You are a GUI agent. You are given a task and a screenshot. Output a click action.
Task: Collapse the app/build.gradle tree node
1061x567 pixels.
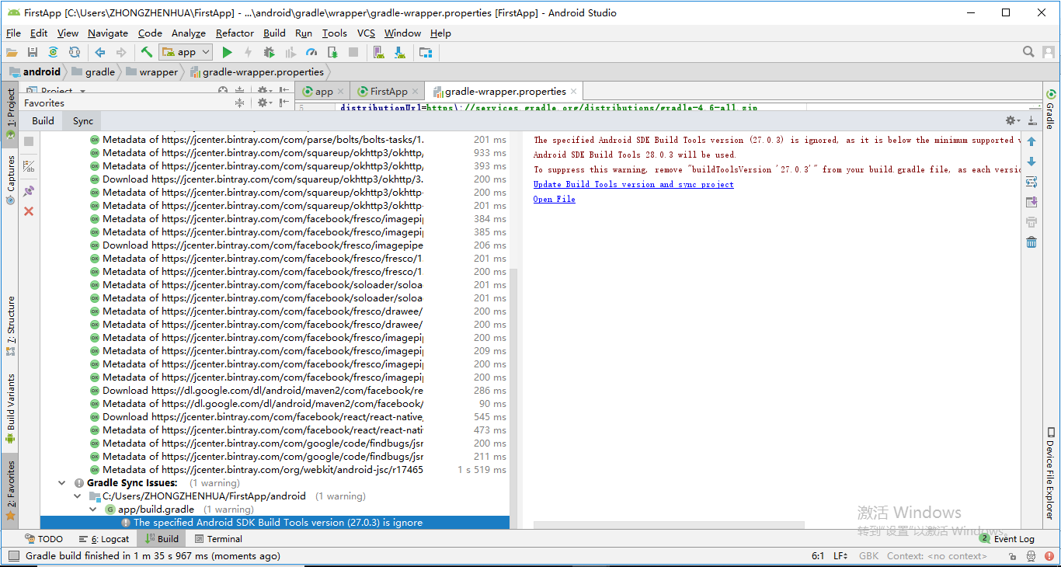coord(92,510)
